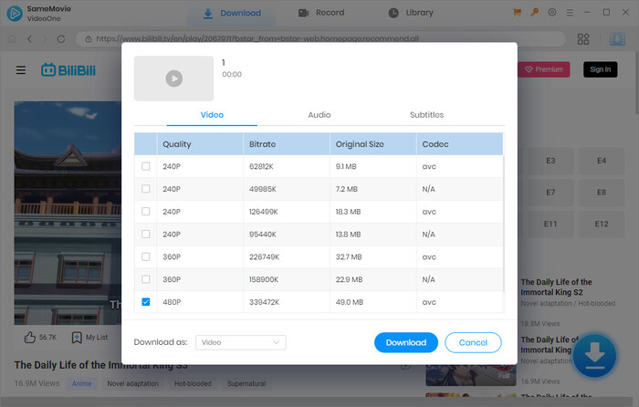This screenshot has width=639, height=407.
Task: Switch to the Audio tab
Action: 319,115
